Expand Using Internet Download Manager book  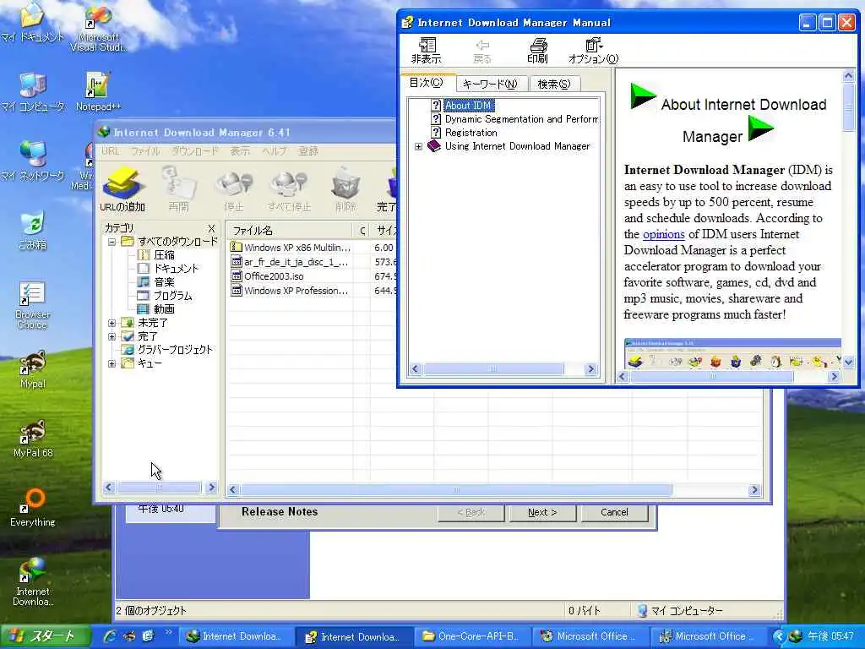coord(419,146)
